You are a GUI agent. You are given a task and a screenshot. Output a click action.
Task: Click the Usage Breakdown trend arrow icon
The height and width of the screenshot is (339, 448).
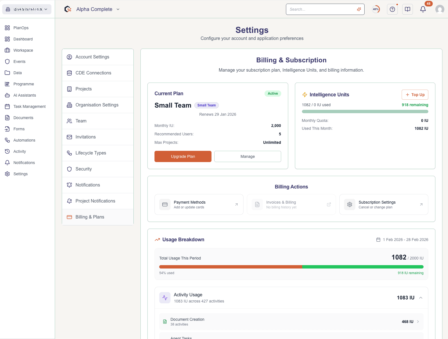click(x=157, y=240)
